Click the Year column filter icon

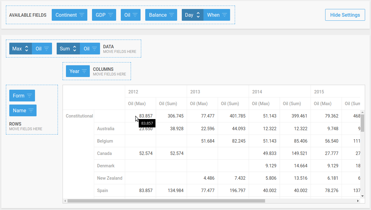[84, 71]
